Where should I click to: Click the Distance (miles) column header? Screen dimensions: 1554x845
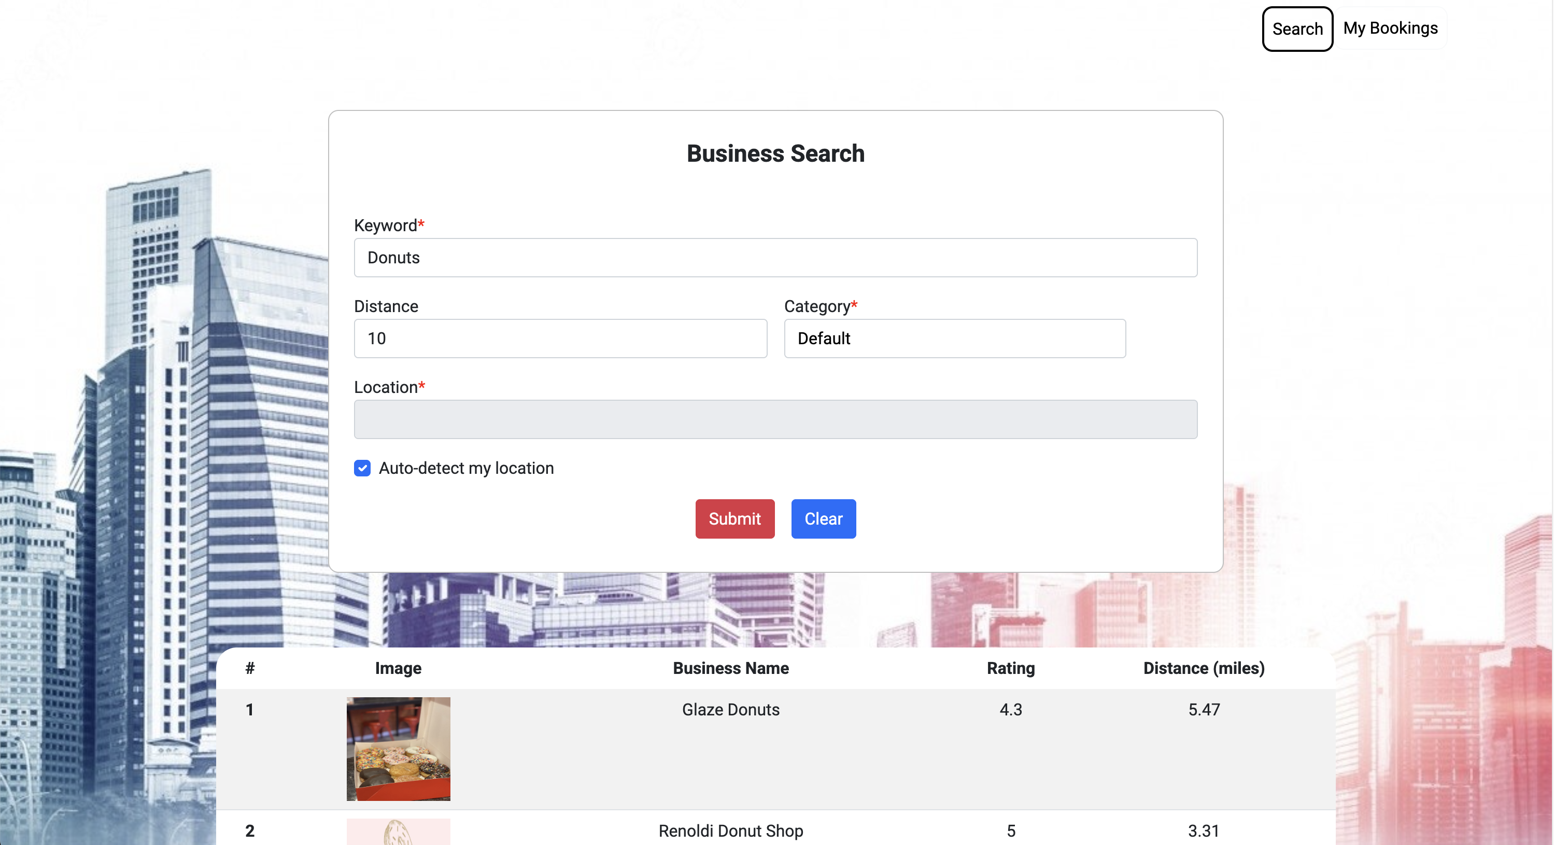1204,668
